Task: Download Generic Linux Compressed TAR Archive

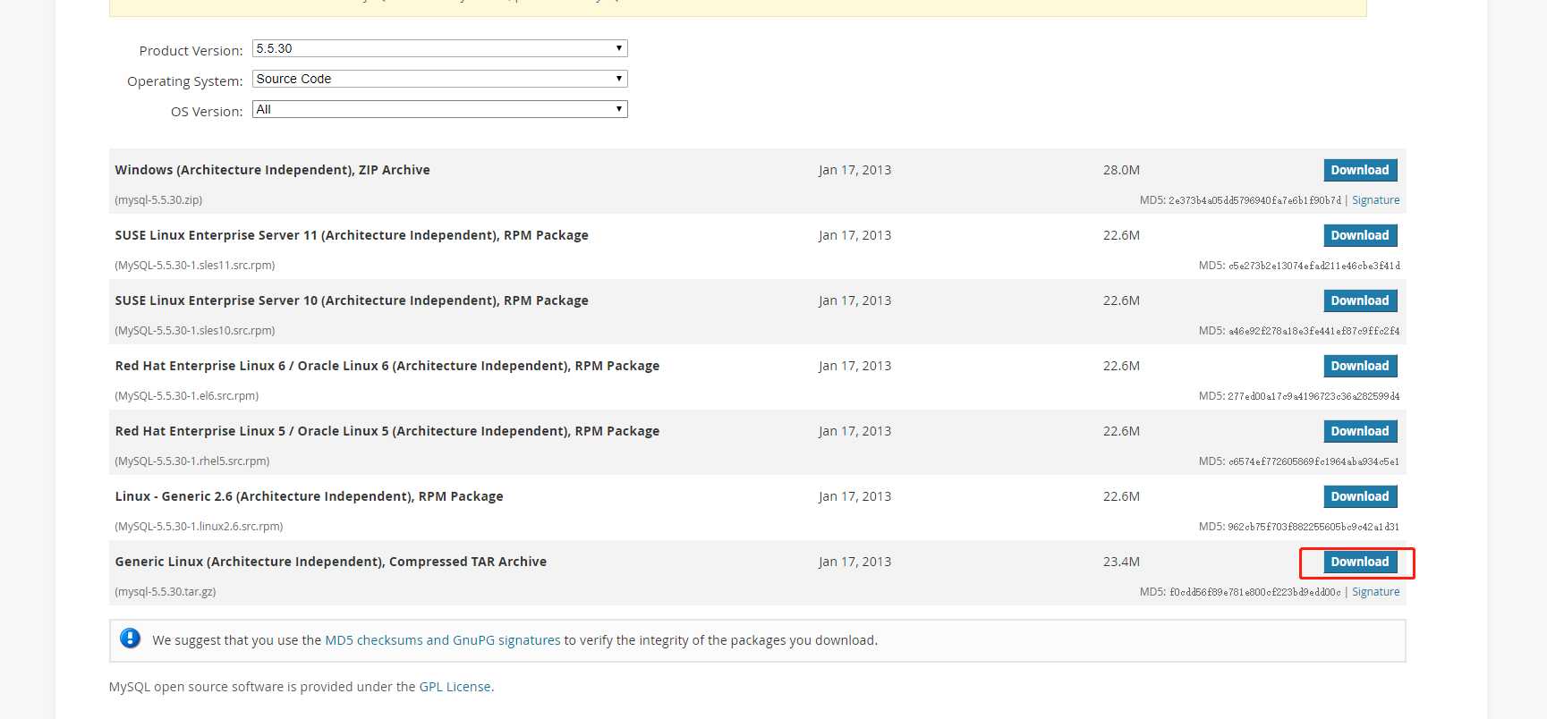Action: tap(1360, 562)
